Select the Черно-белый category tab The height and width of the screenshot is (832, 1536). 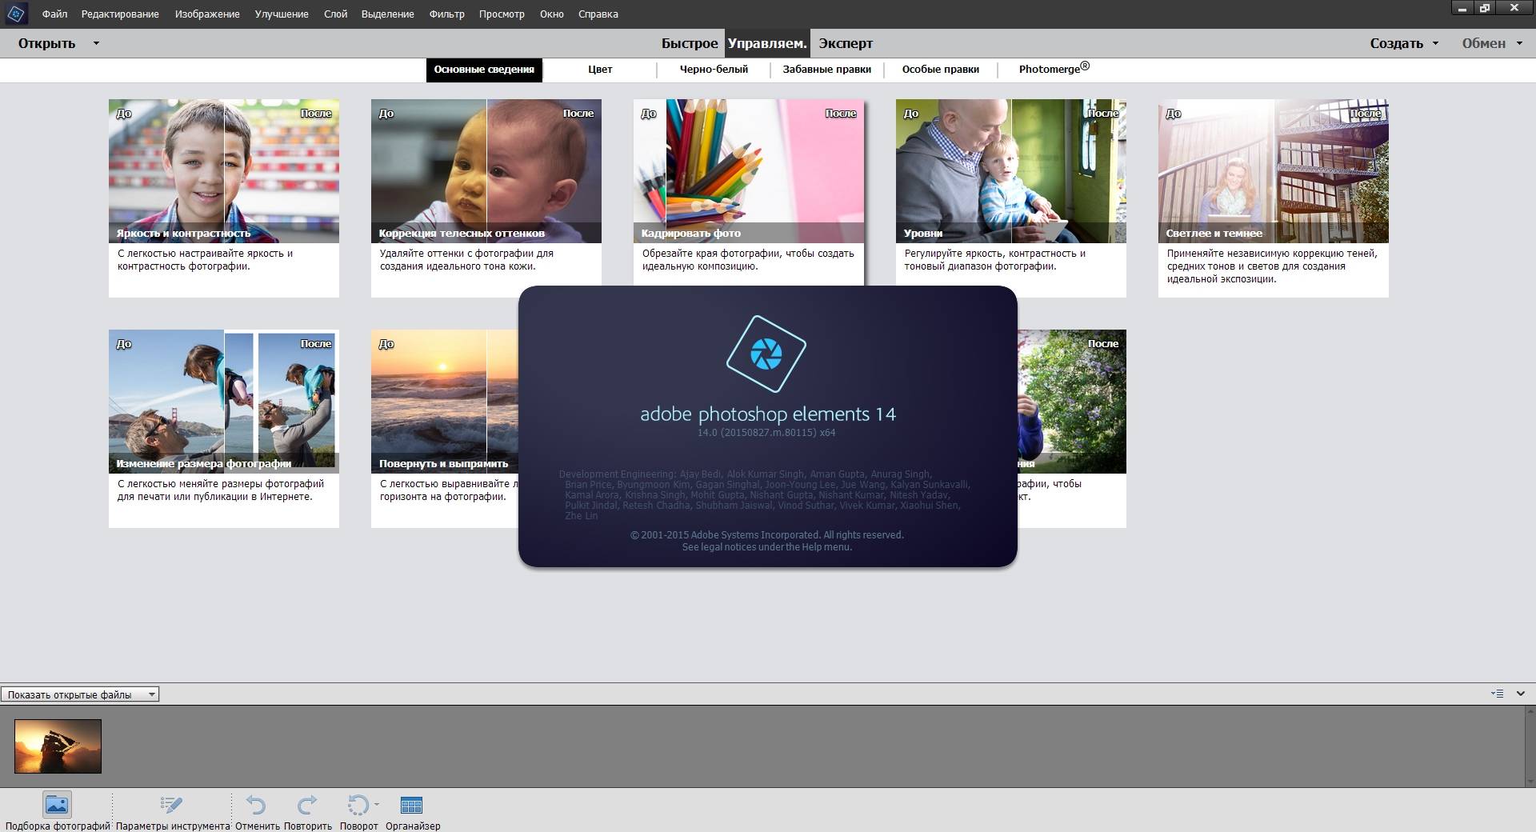click(x=714, y=69)
